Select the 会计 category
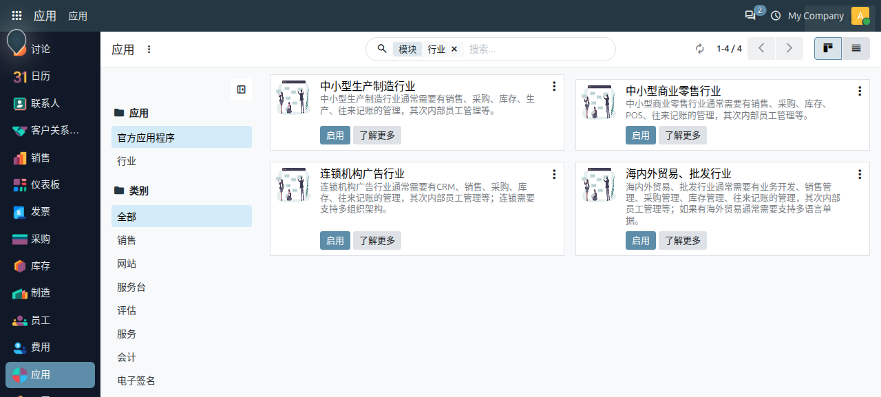 [182, 357]
